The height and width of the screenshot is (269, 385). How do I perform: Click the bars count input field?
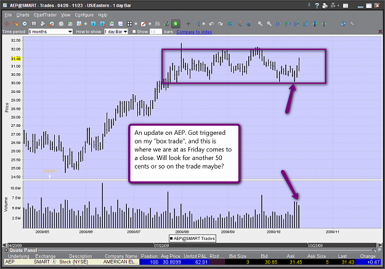point(156,31)
